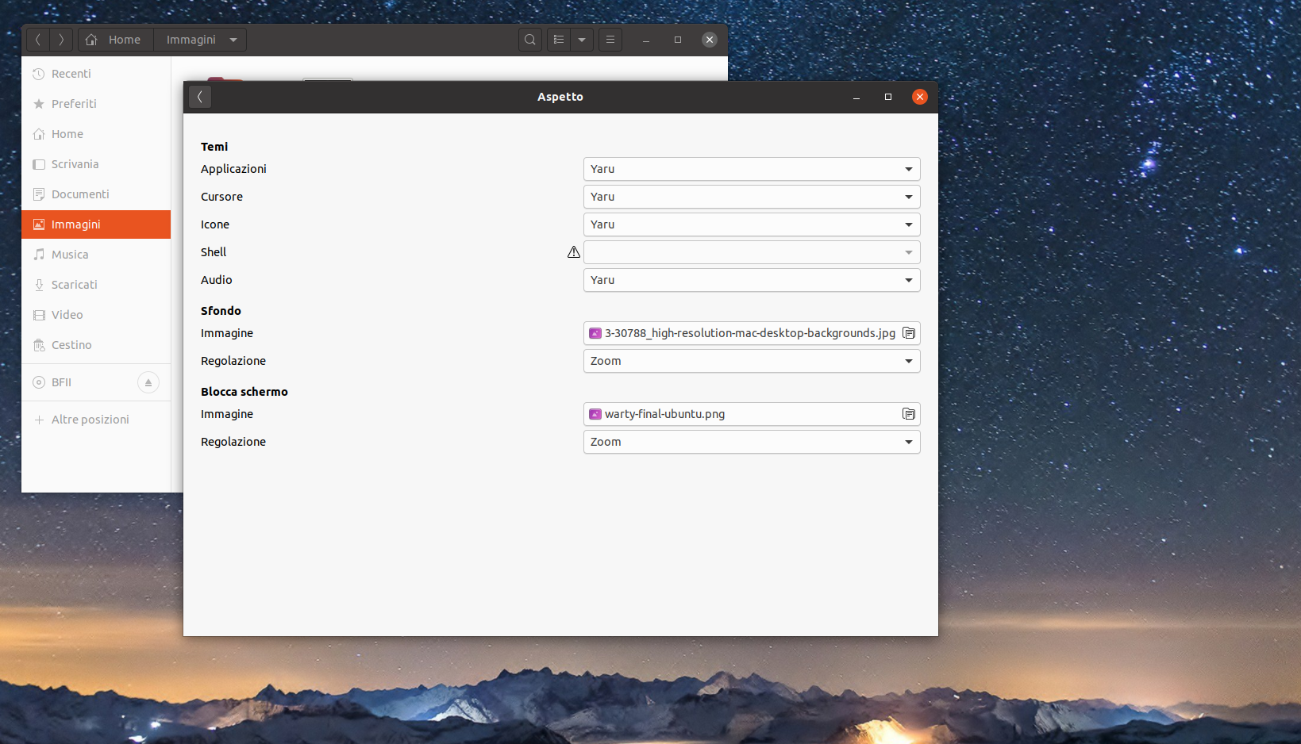The height and width of the screenshot is (744, 1301).
Task: Open Documenti in the sidebar
Action: (x=96, y=194)
